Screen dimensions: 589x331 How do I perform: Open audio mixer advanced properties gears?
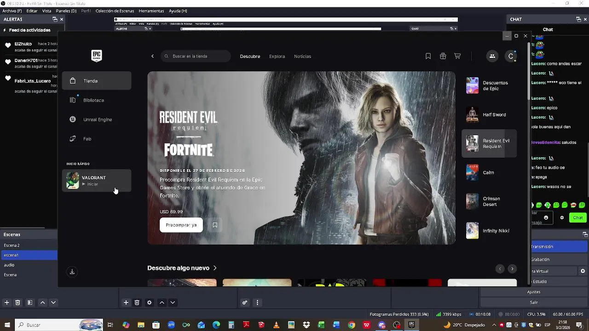(x=245, y=302)
